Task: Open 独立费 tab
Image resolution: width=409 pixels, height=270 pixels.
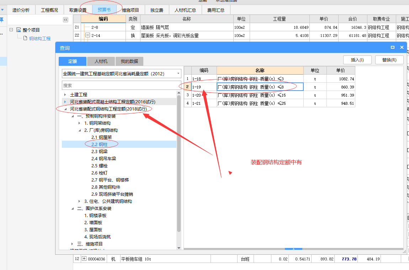Action: [x=157, y=10]
